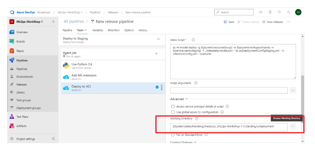Open the marketplace bag icon in header
315x153 pixels.
tap(270, 12)
